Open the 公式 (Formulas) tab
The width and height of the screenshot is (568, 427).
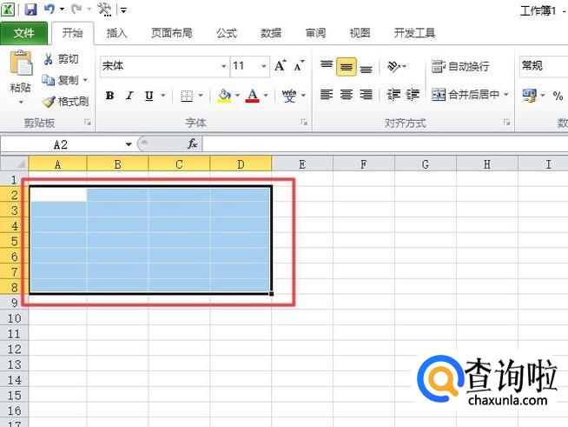226,33
